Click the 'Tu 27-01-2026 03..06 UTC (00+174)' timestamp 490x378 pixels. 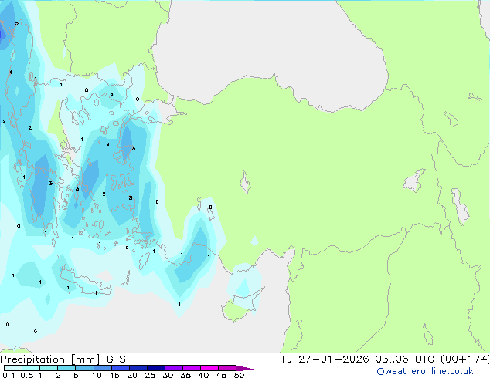pos(385,359)
